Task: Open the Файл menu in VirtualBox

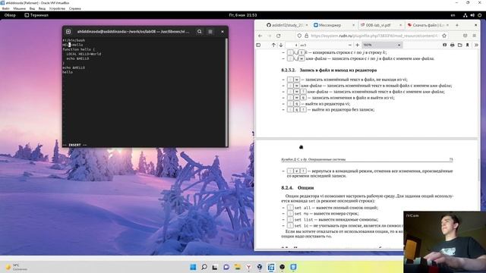Action: pos(5,8)
